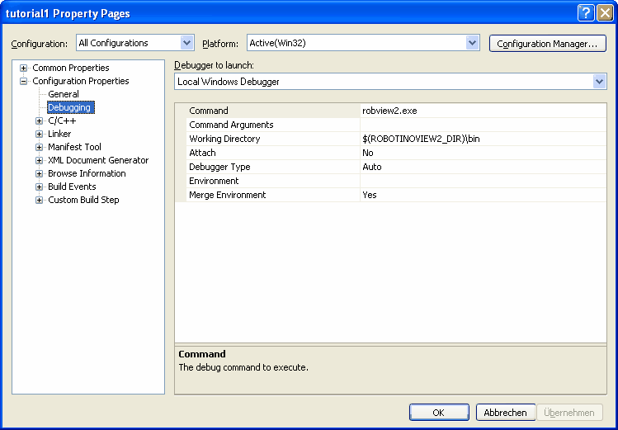Click the empty Command Arguments value field

coord(484,125)
